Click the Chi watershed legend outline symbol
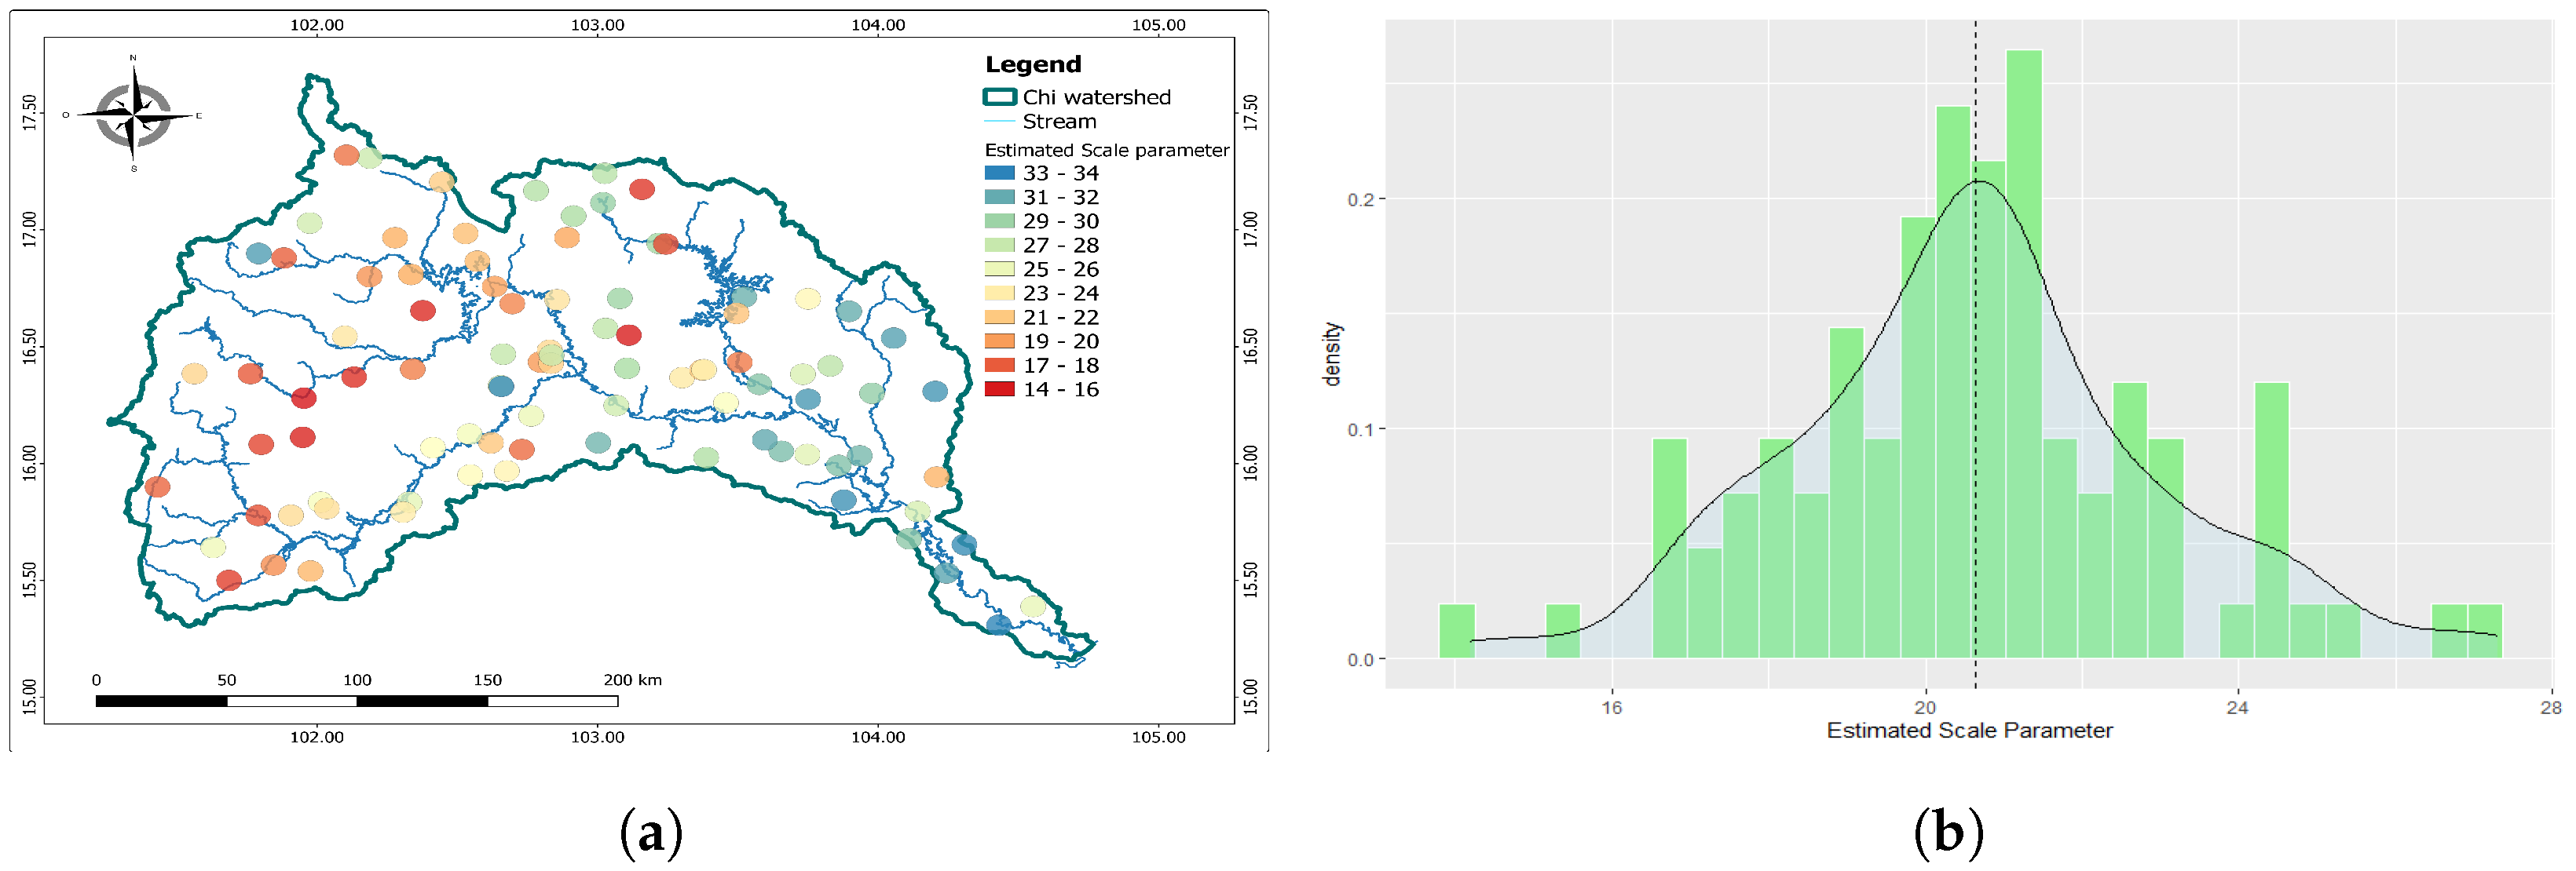 pos(999,97)
